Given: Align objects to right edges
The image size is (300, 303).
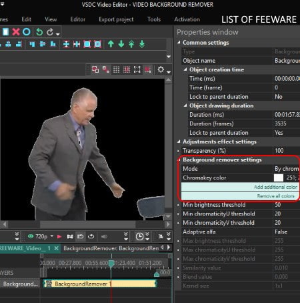Looking at the screenshot, I should [x=19, y=44].
